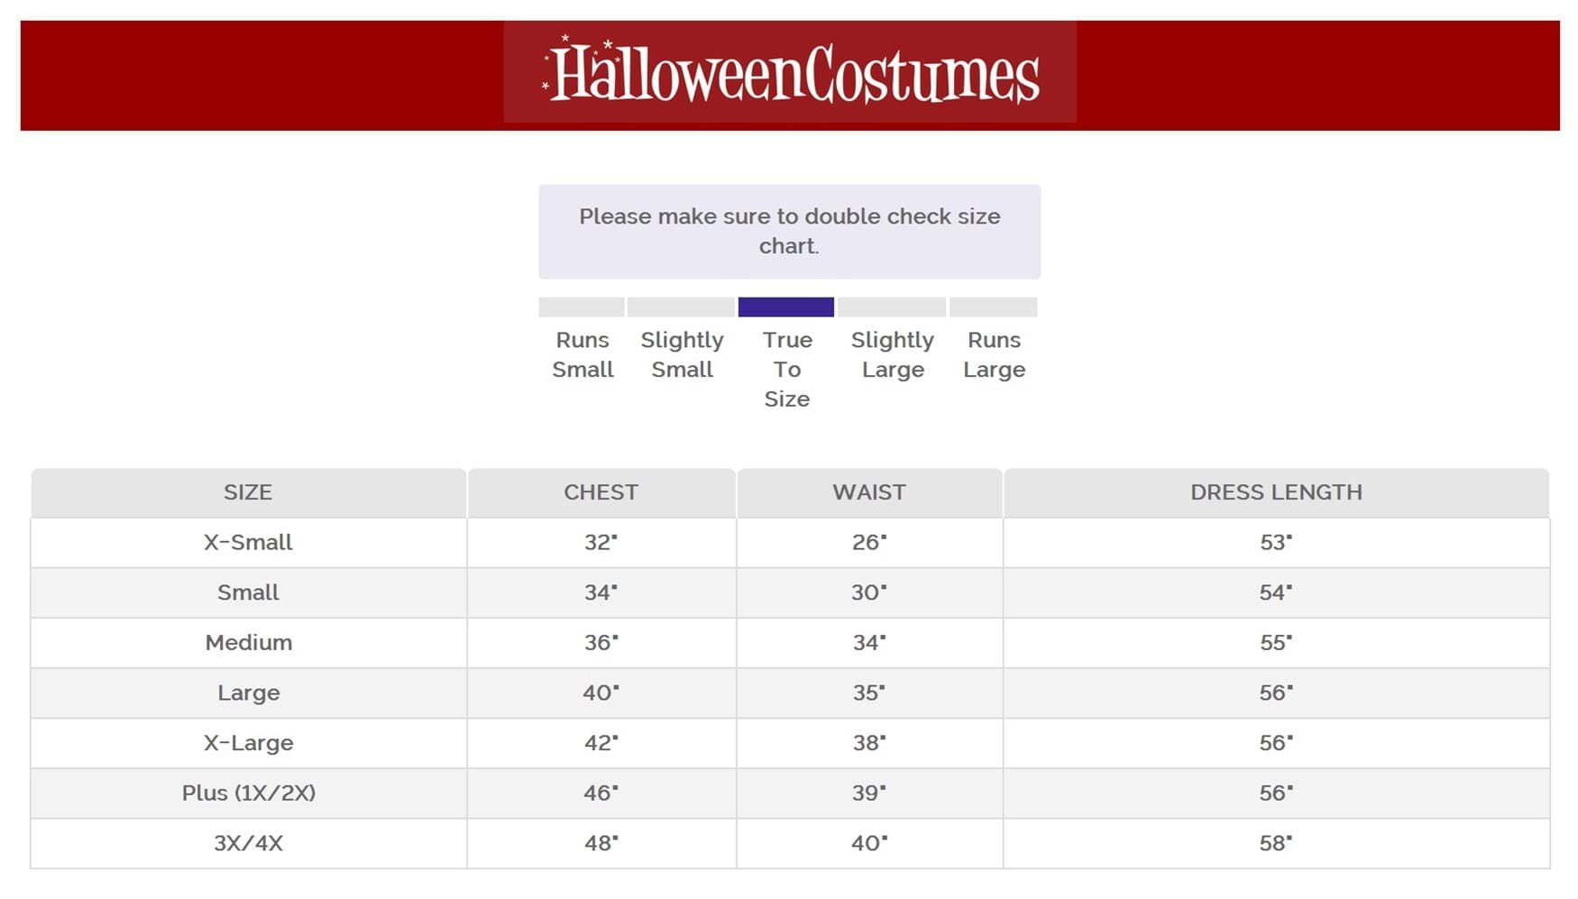Select the X-Small size row
The image size is (1578, 899).
(248, 543)
